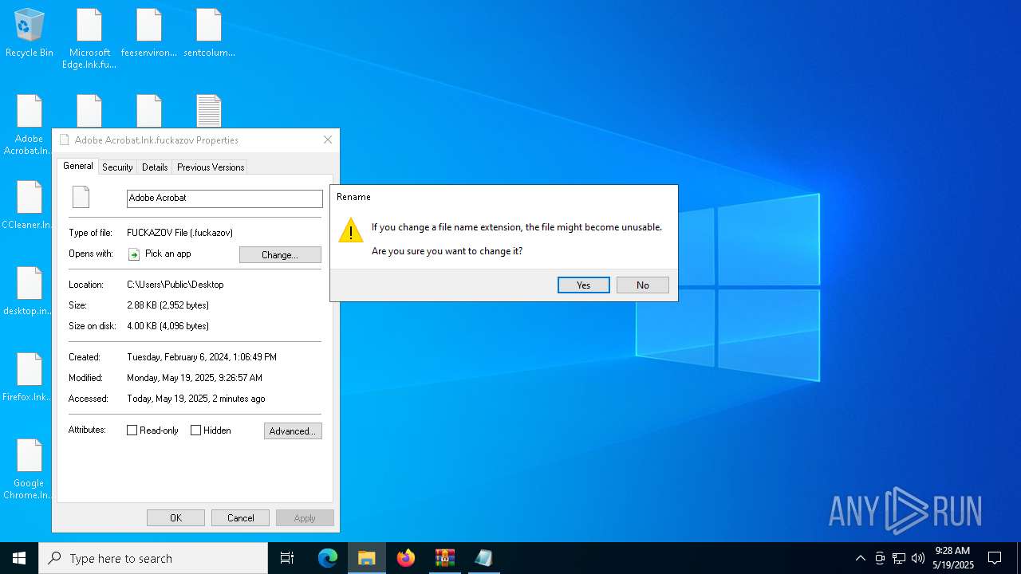
Task: Click OK in the Properties window
Action: tap(175, 518)
